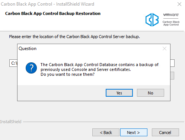The image size is (185, 140).
Task: Click the vmware wordmark logo
Action: [171, 15]
